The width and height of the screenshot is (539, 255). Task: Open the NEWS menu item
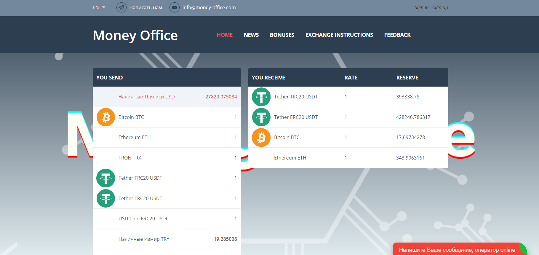[251, 35]
